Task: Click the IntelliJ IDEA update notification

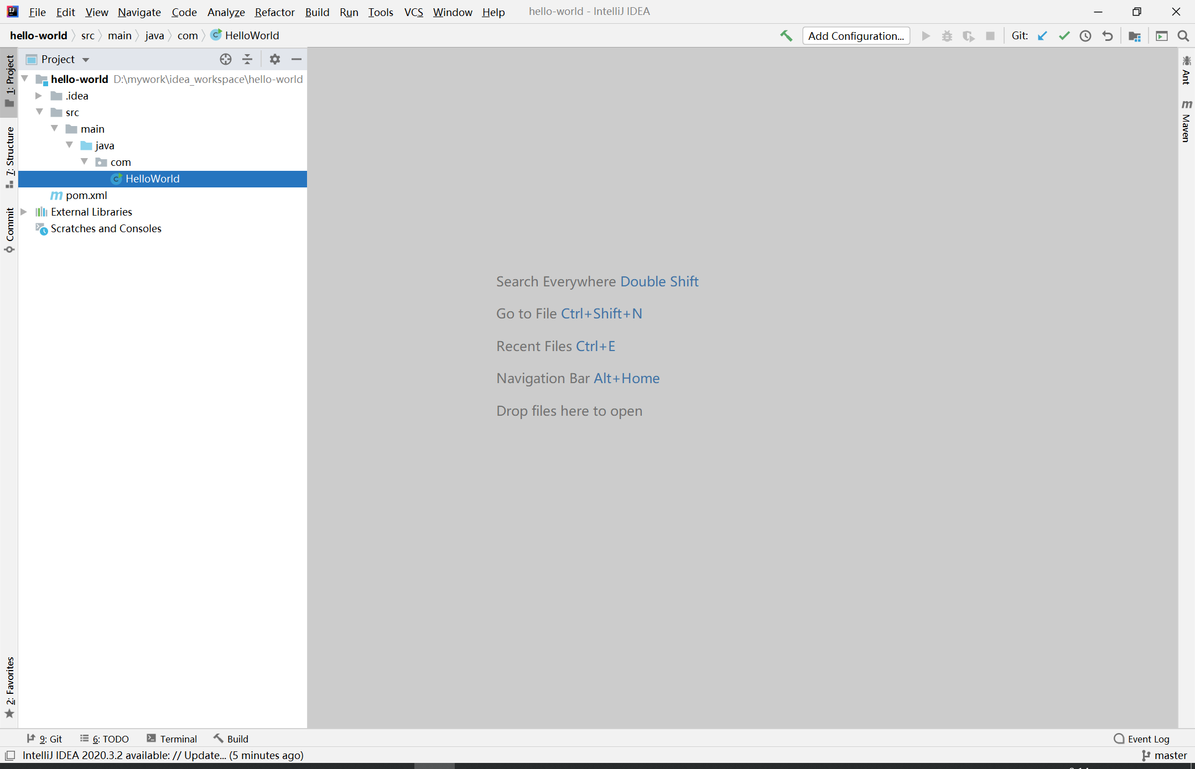Action: [x=163, y=755]
